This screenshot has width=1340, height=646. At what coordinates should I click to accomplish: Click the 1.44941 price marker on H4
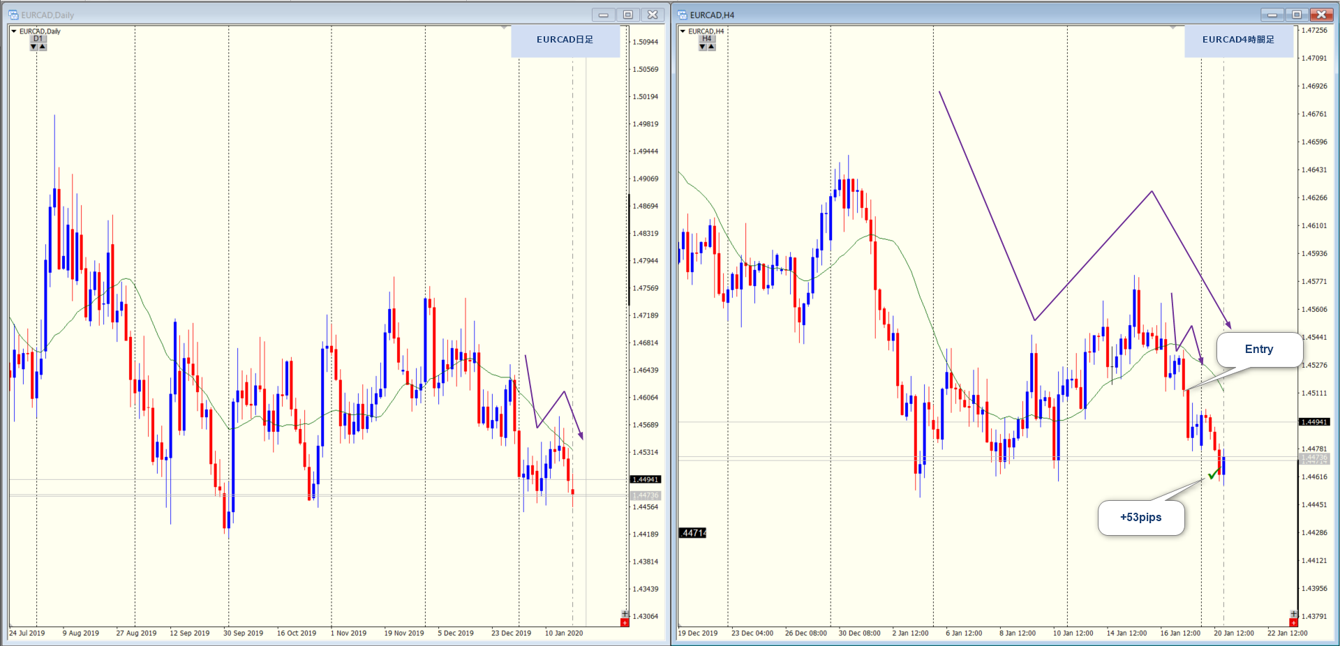(1313, 422)
